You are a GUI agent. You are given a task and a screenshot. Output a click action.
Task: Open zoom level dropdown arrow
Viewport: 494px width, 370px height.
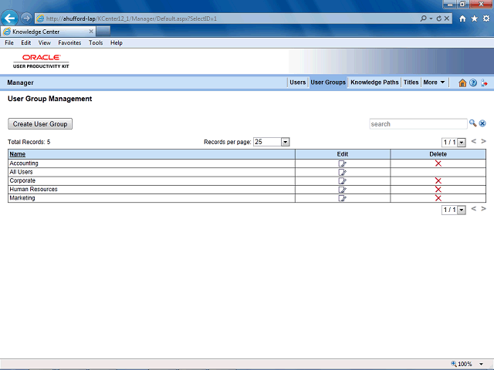point(482,364)
